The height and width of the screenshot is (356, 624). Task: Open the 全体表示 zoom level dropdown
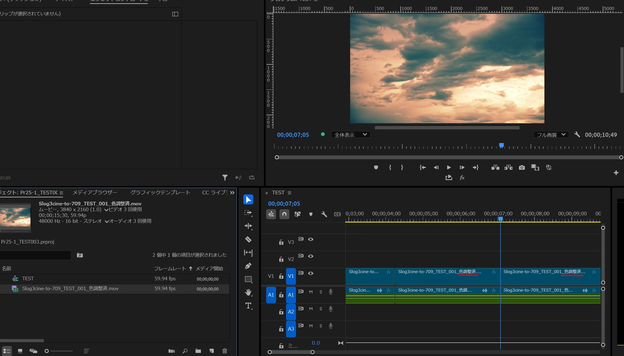[x=350, y=135]
